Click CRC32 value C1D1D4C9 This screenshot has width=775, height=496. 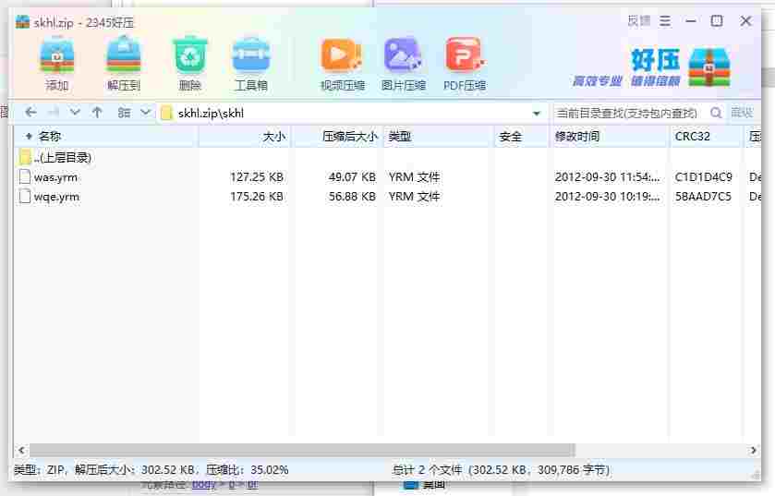(703, 176)
